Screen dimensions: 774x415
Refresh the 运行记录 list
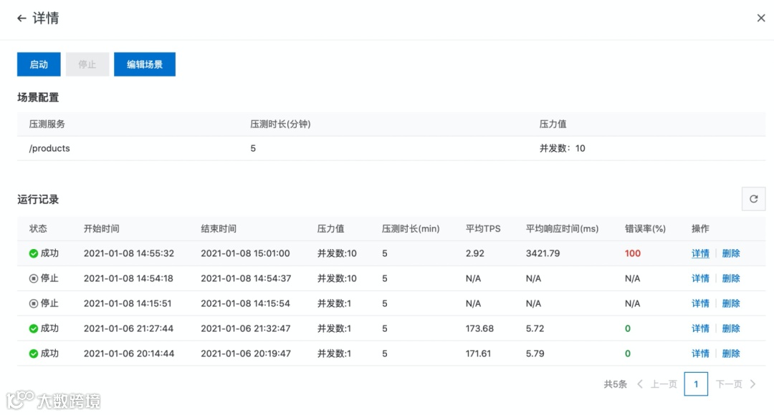[x=753, y=199]
